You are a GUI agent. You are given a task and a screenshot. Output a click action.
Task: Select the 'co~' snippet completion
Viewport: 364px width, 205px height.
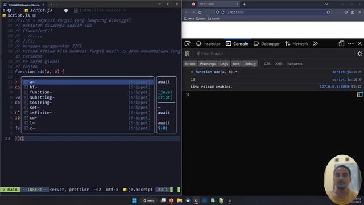click(88, 118)
